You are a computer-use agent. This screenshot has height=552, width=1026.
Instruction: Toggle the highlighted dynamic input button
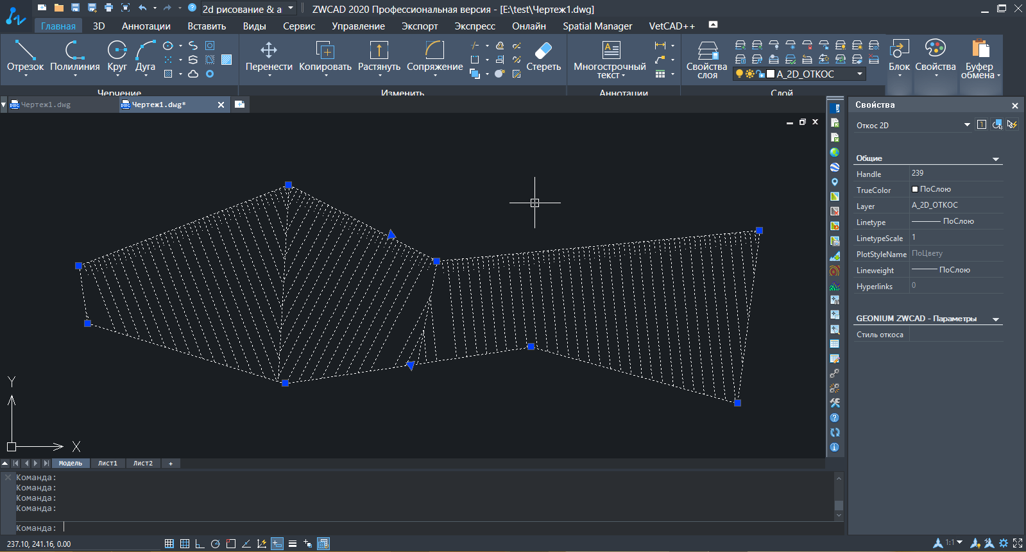click(x=277, y=544)
